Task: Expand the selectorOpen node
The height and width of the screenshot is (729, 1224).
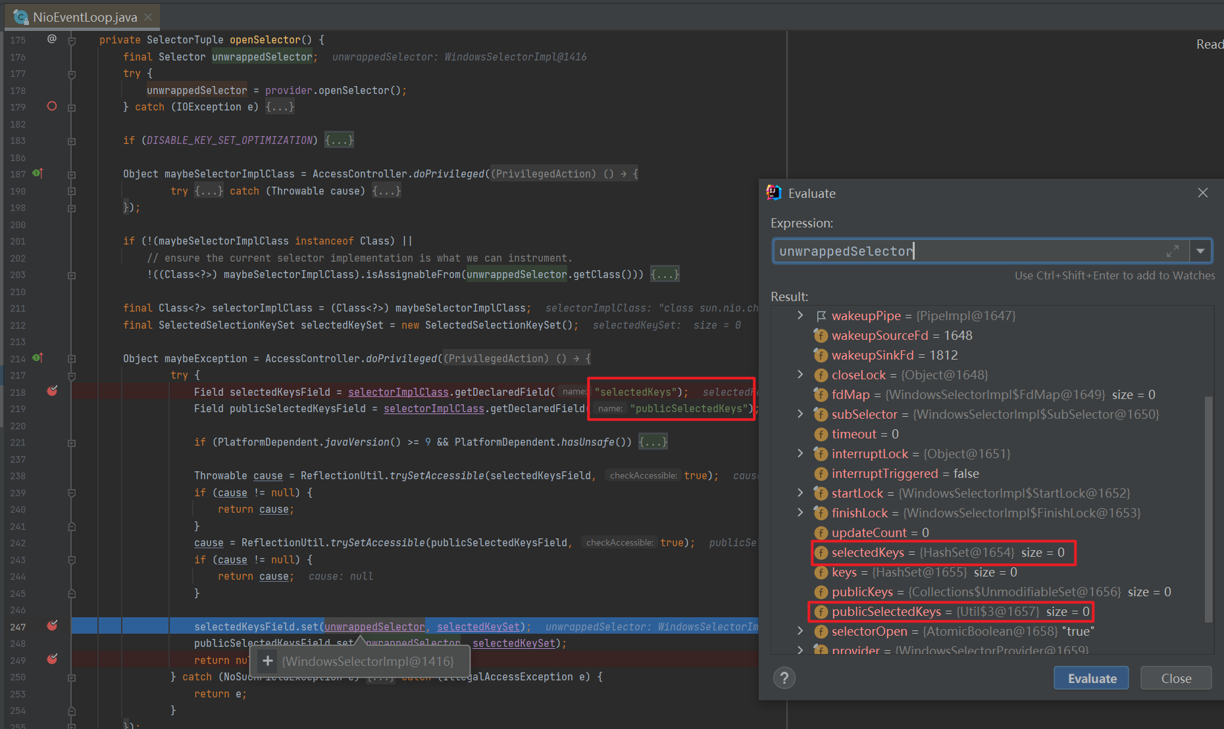Action: (x=800, y=631)
